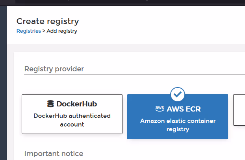The image size is (245, 160).
Task: Click DockerHub authenticated account description
Action: (72, 120)
